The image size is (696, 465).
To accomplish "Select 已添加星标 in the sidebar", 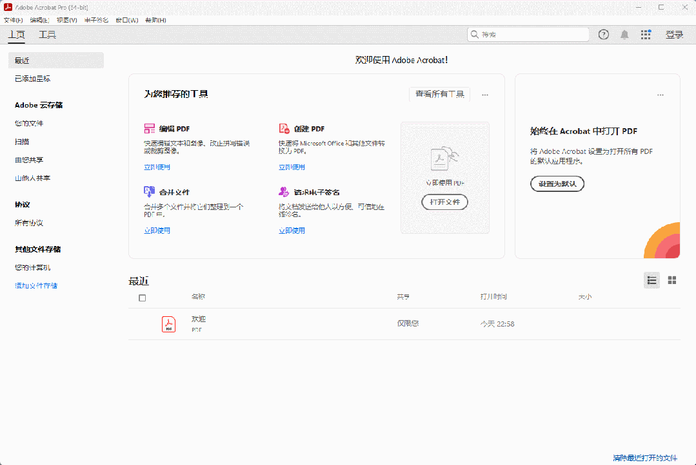I will pyautogui.click(x=32, y=79).
